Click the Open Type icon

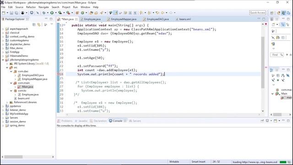click(91, 13)
